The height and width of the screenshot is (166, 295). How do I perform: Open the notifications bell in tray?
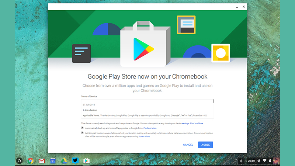[241, 161]
